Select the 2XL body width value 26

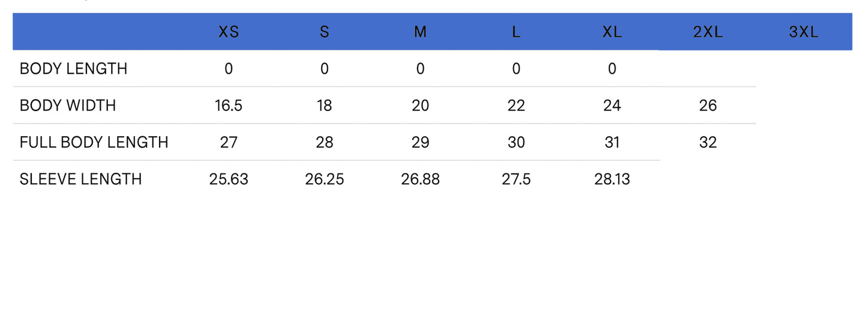click(708, 106)
